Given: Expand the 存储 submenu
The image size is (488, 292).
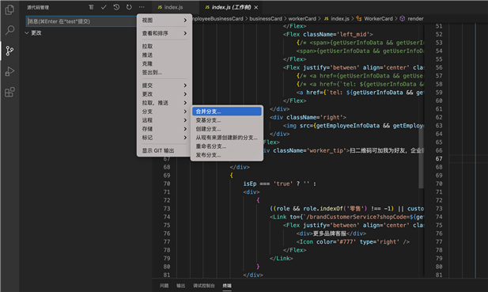Looking at the screenshot, I should pos(165,129).
